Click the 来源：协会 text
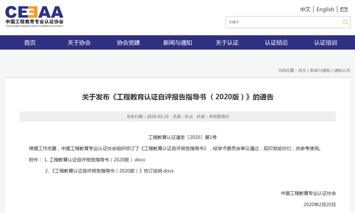This screenshot has width=355, height=213. pos(183,117)
